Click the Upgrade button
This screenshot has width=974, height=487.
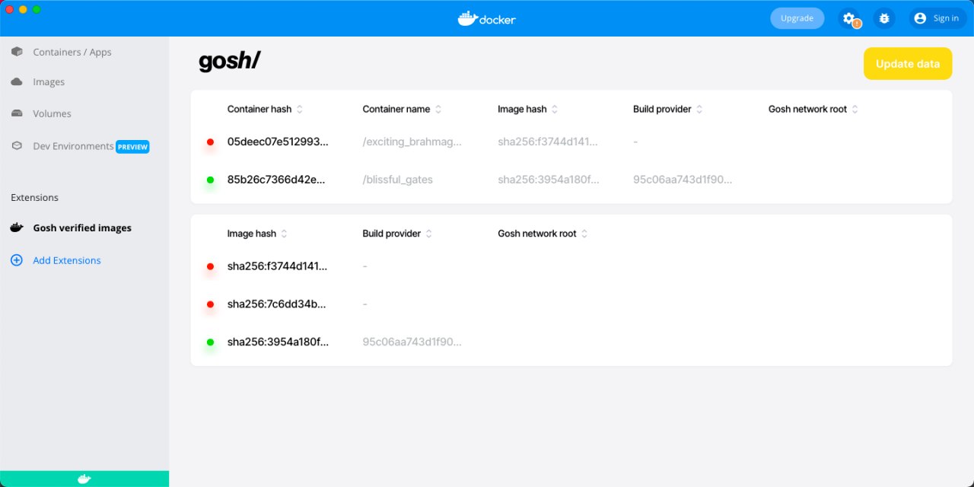pyautogui.click(x=797, y=18)
